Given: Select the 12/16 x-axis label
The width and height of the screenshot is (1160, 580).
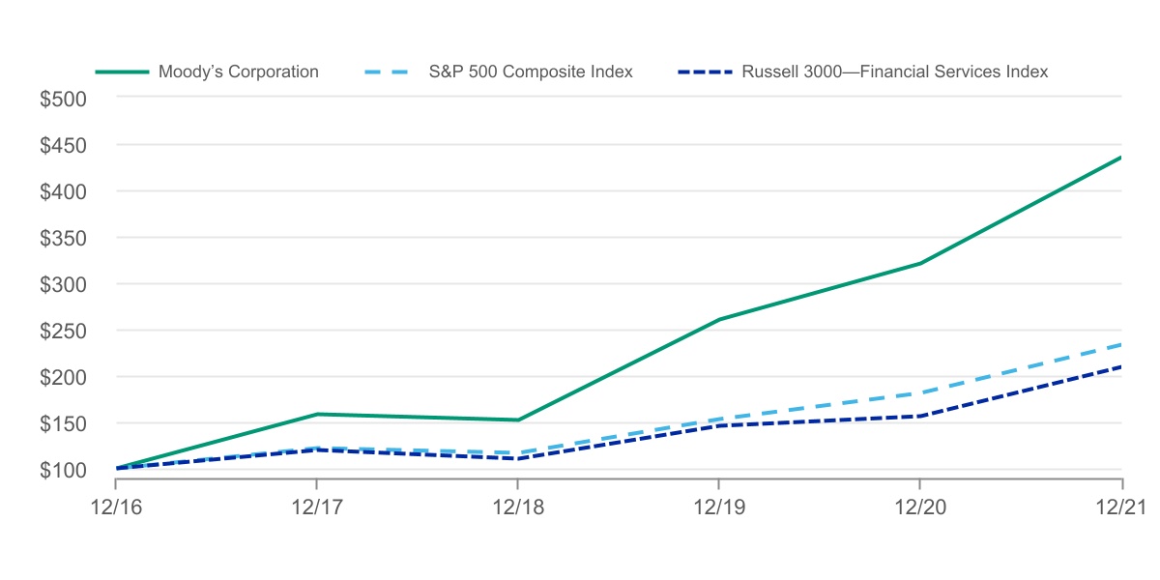Looking at the screenshot, I should [116, 506].
